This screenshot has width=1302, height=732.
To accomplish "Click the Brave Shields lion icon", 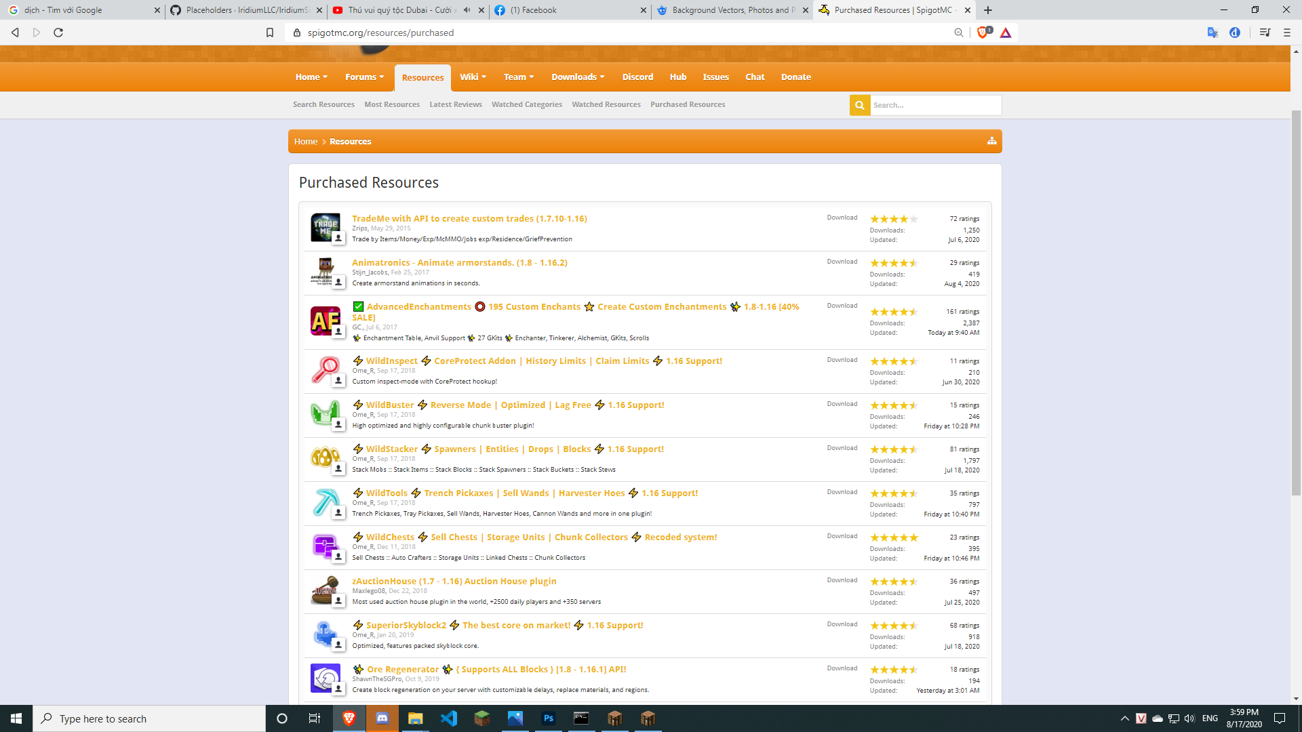I will point(983,33).
